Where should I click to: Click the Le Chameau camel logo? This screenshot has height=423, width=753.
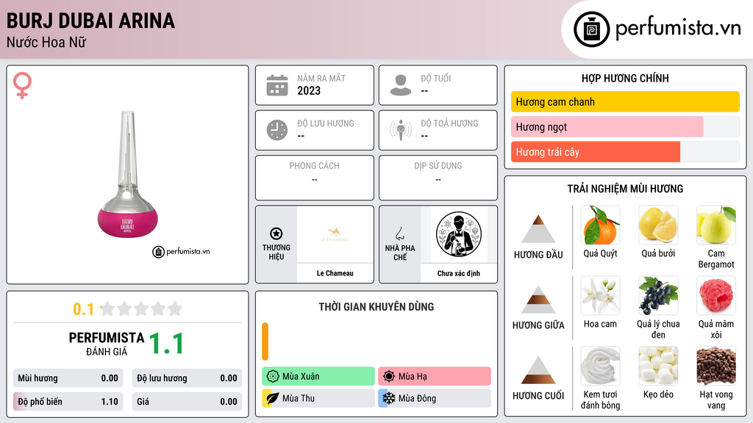click(x=335, y=234)
